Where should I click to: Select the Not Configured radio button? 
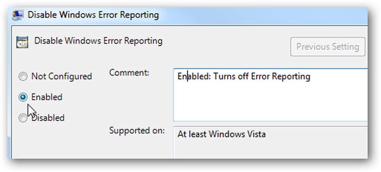[23, 77]
